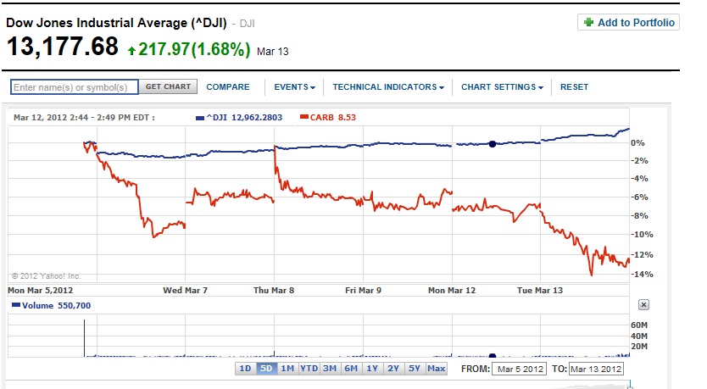Image resolution: width=707 pixels, height=389 pixels.
Task: Click the Wed Mar 7 axis label
Action: tap(186, 291)
